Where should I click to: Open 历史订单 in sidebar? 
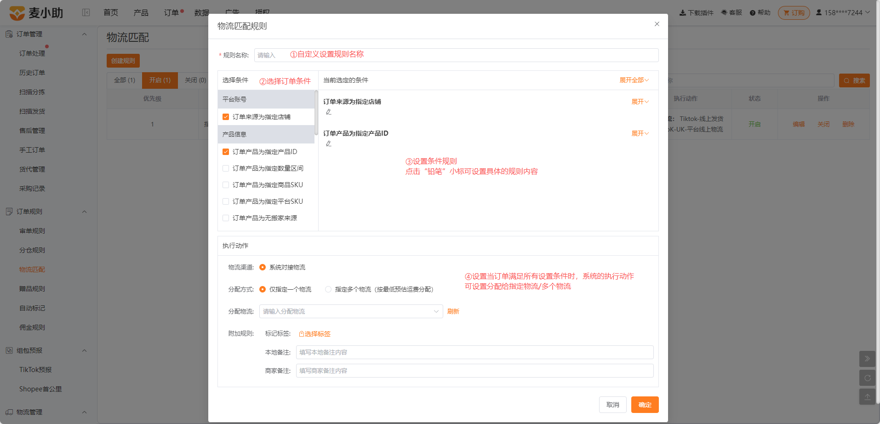(x=32, y=73)
